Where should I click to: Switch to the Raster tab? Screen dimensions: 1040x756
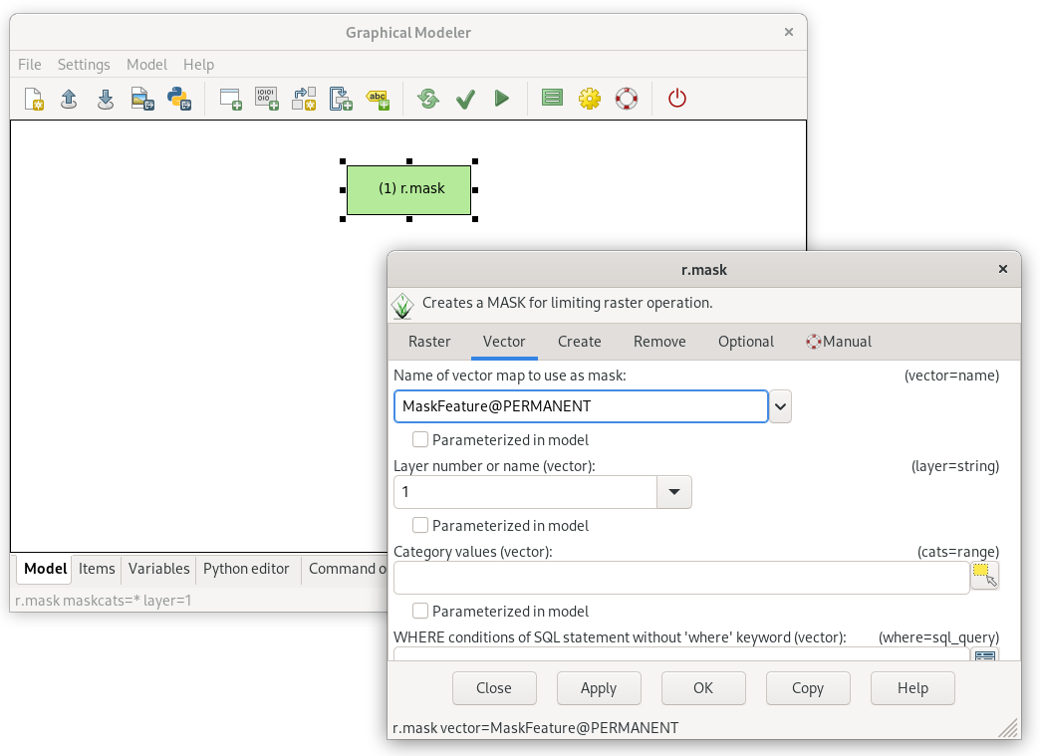(x=429, y=342)
